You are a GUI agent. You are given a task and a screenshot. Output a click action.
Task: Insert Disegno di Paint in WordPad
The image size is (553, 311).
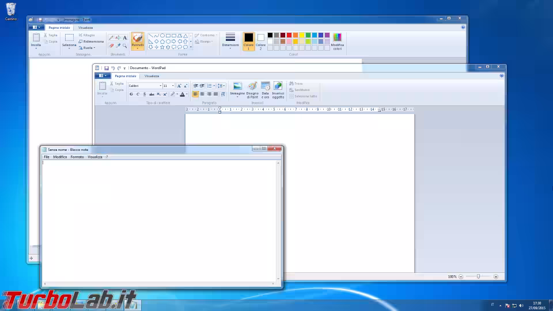tap(252, 90)
